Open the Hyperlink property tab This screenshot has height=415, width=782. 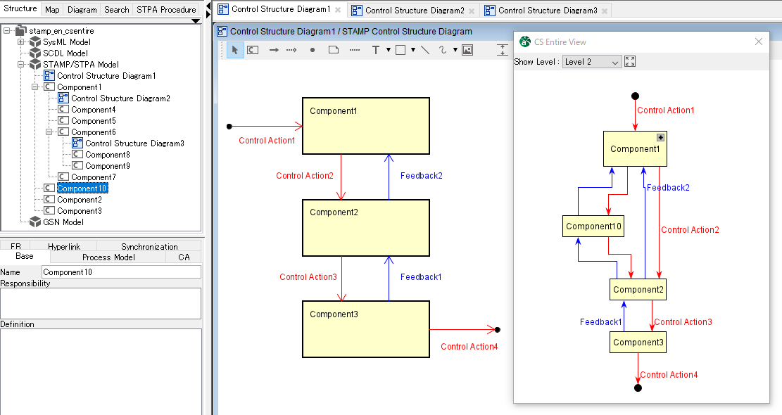pos(64,247)
